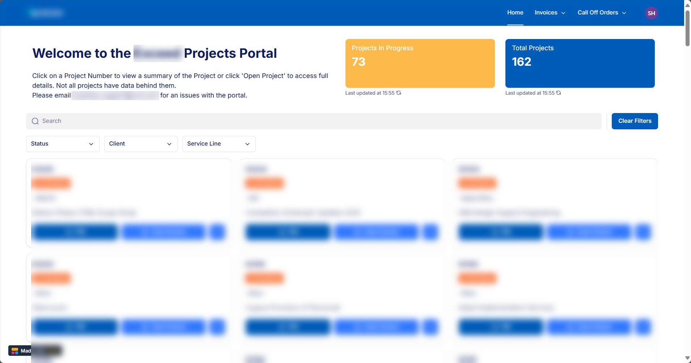
Task: Click the magnifier icon in search bar
Action: click(35, 121)
